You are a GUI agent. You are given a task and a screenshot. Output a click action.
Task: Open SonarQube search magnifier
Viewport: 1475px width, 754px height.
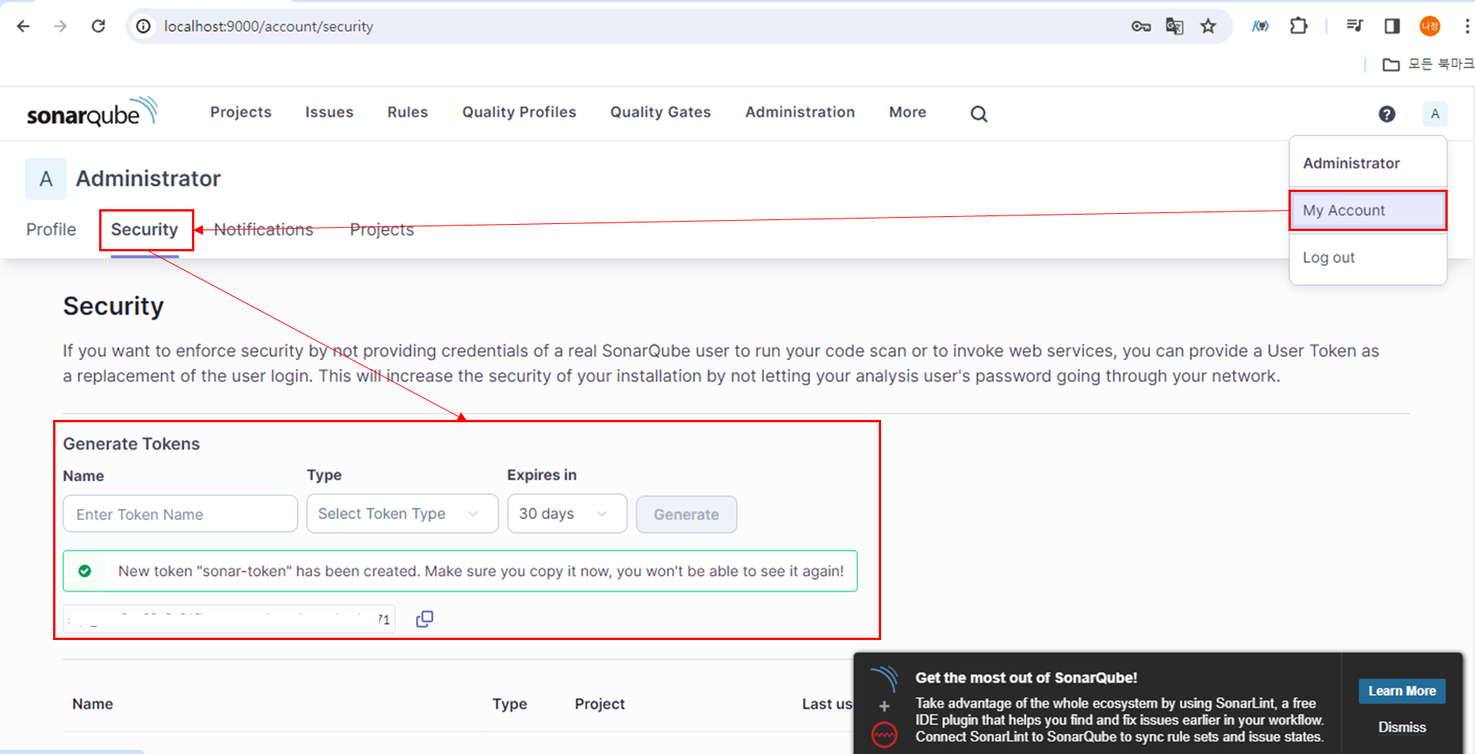[979, 114]
